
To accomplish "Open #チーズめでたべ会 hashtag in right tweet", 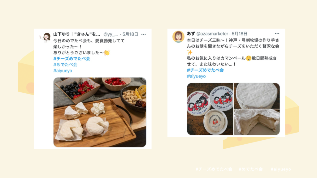I will 205,70.
